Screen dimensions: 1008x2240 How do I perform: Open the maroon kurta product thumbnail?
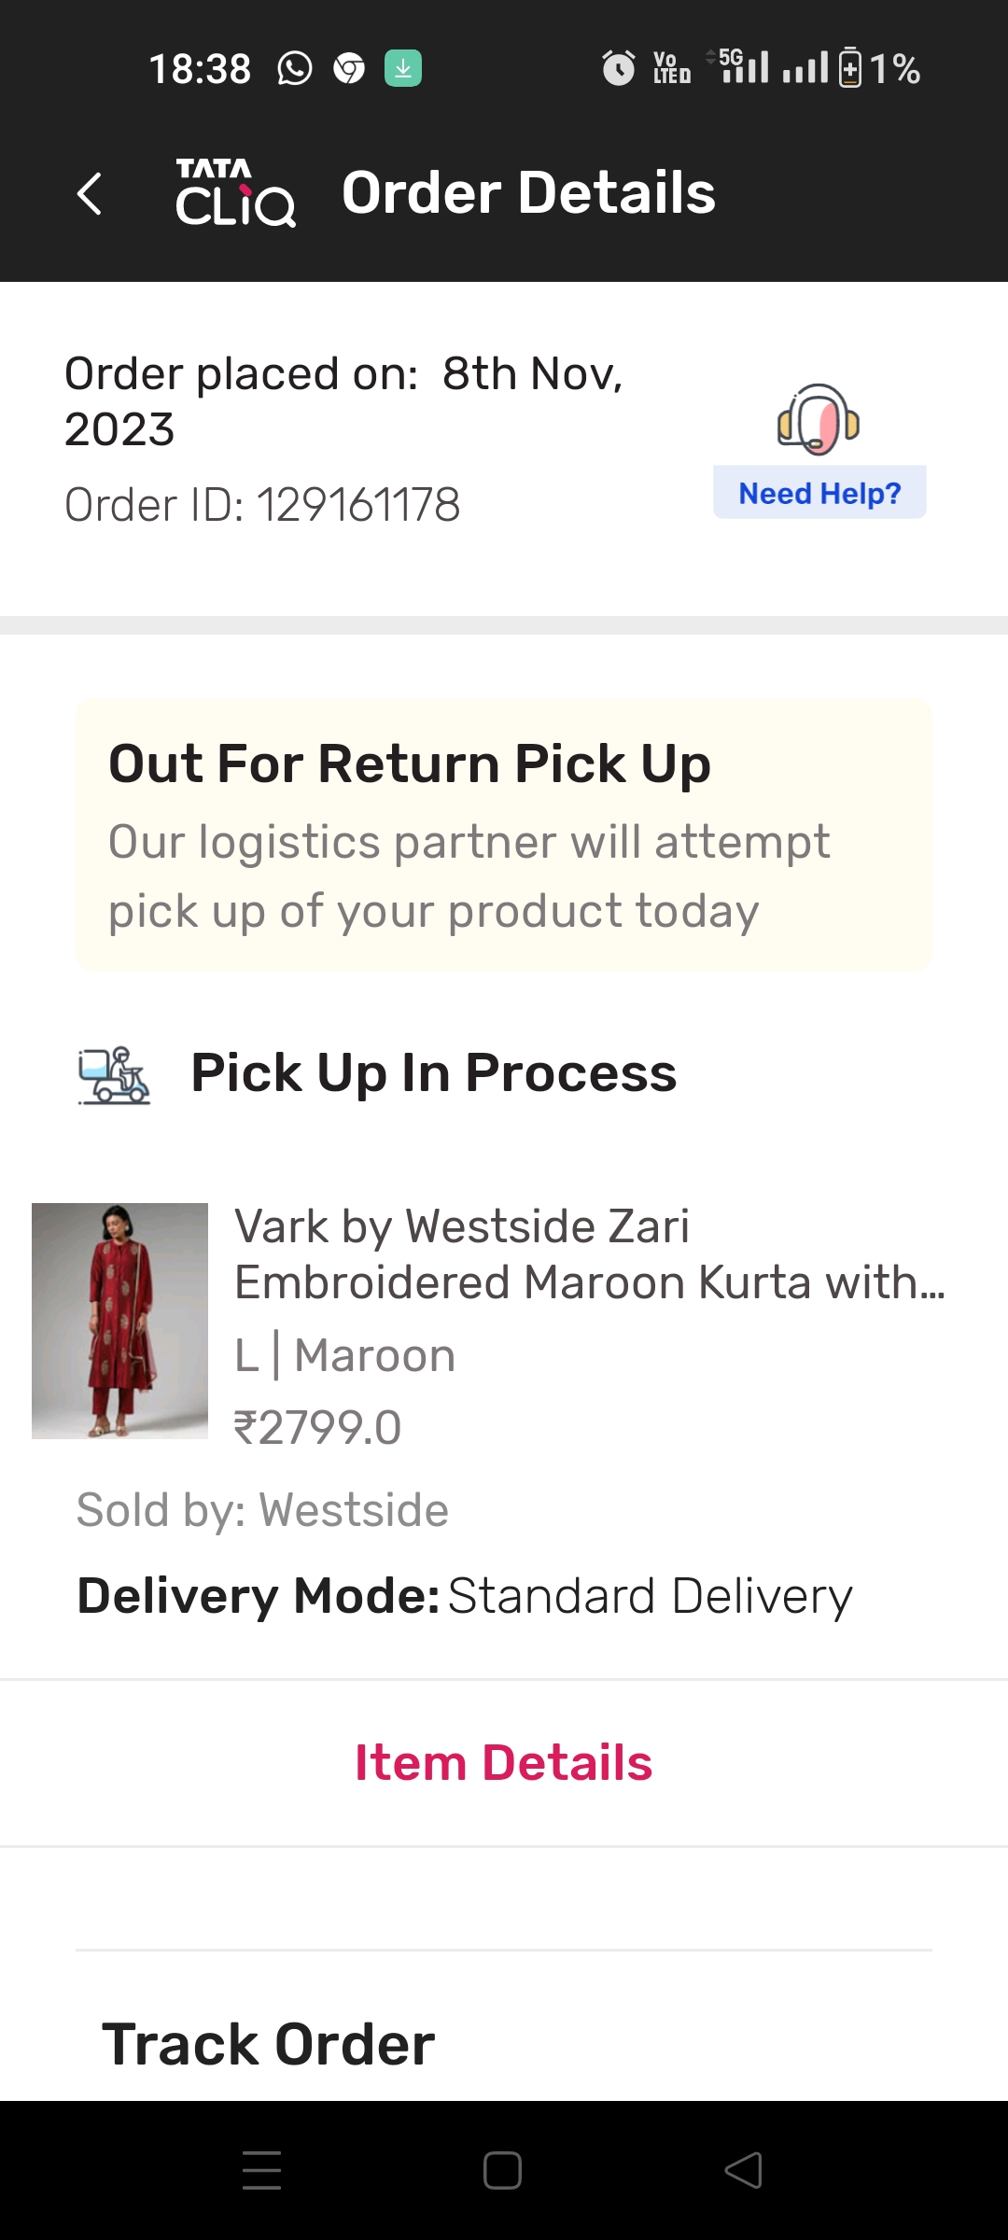(119, 1321)
